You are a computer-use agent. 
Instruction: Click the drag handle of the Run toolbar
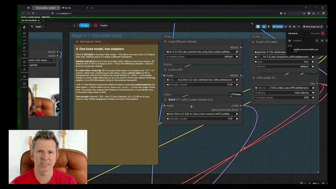pos(71,25)
